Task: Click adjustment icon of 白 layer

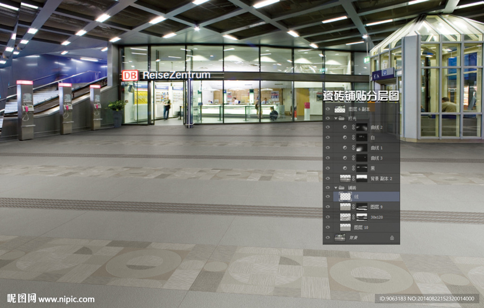Action: [x=345, y=137]
